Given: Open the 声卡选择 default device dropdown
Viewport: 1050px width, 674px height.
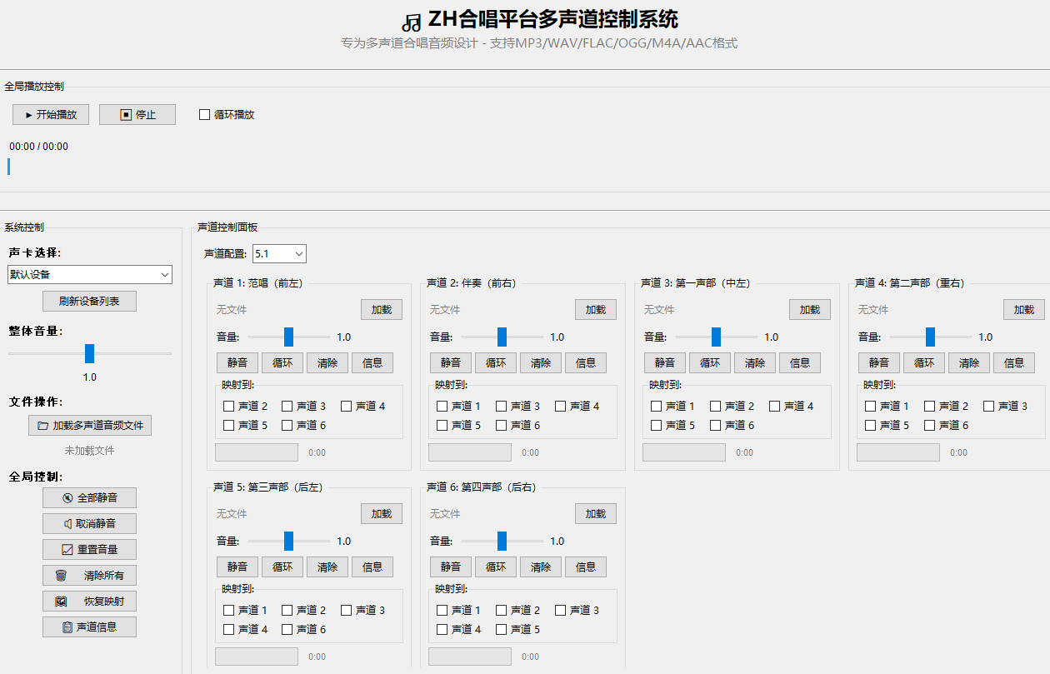Looking at the screenshot, I should click(x=89, y=274).
